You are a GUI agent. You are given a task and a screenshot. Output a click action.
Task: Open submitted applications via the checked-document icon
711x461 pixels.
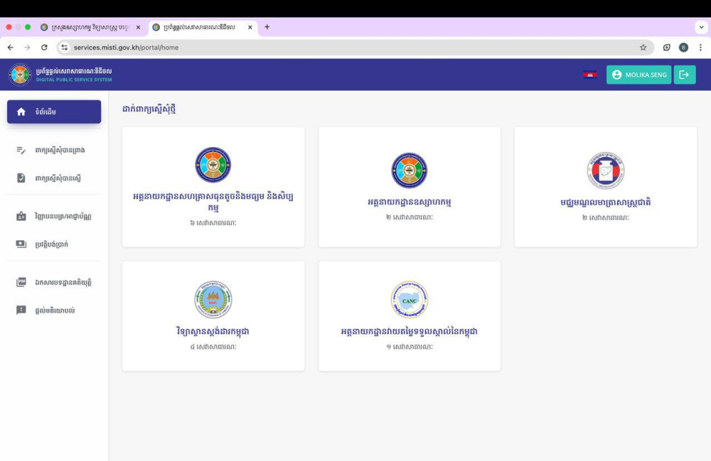click(21, 178)
